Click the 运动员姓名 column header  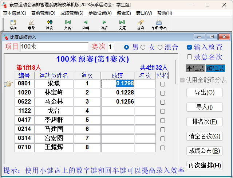54,76
